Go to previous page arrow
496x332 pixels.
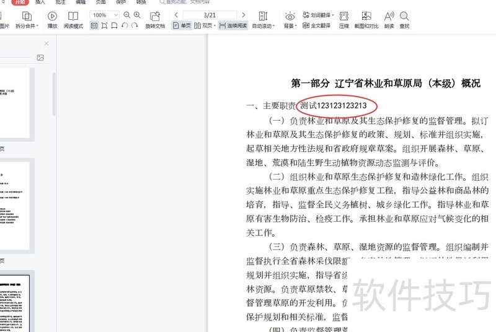[176, 15]
